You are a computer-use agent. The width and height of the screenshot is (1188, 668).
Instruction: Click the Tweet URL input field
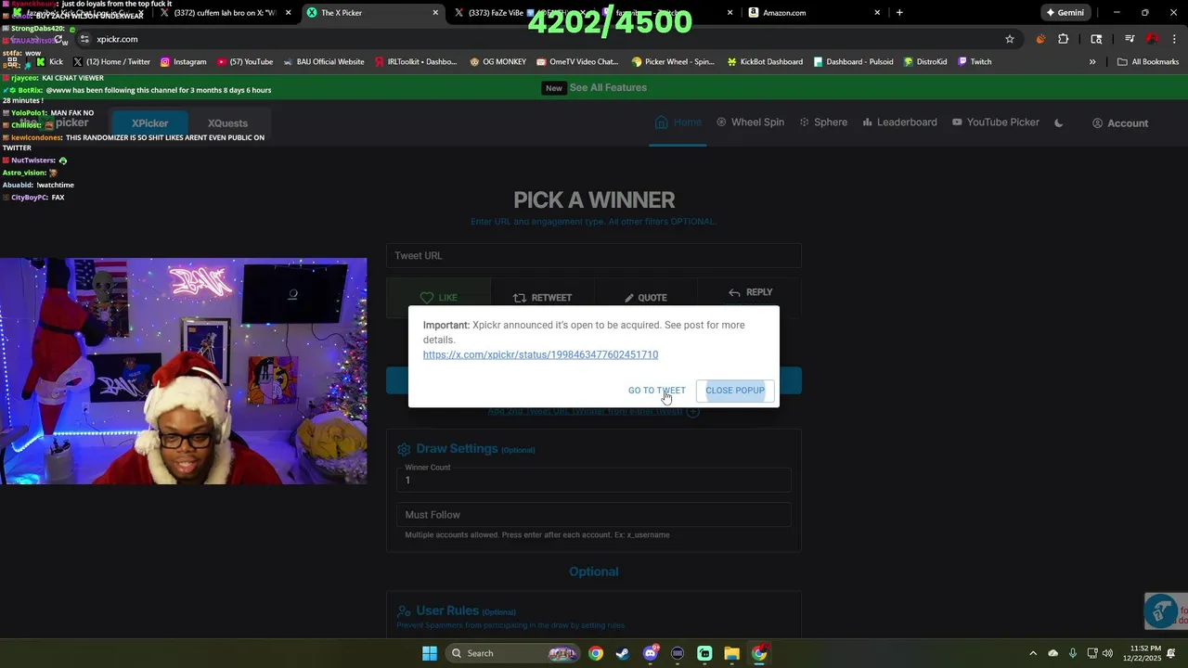594,256
